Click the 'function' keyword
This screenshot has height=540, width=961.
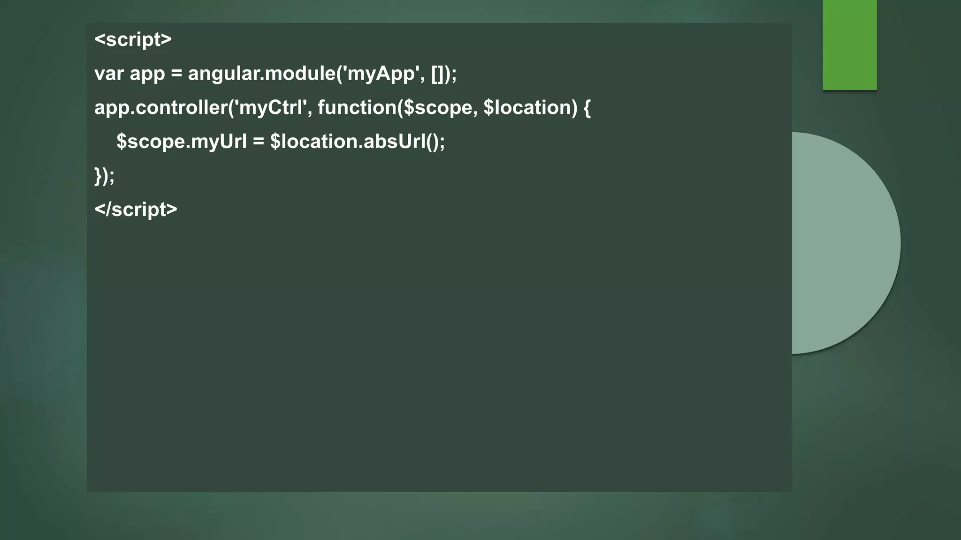[357, 107]
